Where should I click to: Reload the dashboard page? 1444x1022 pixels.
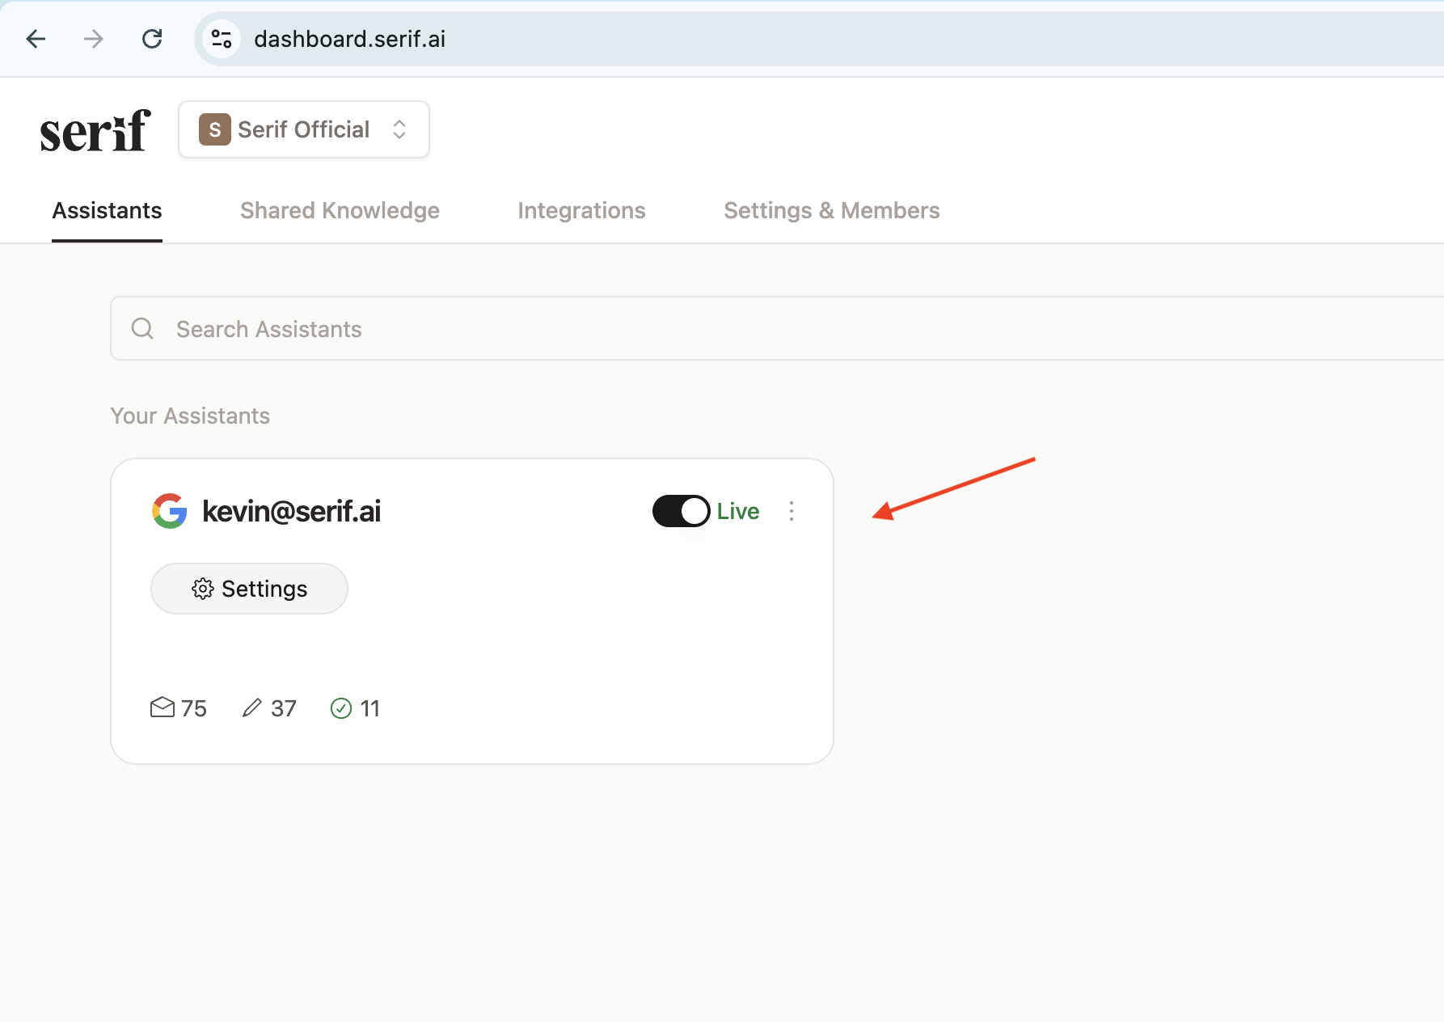152,39
